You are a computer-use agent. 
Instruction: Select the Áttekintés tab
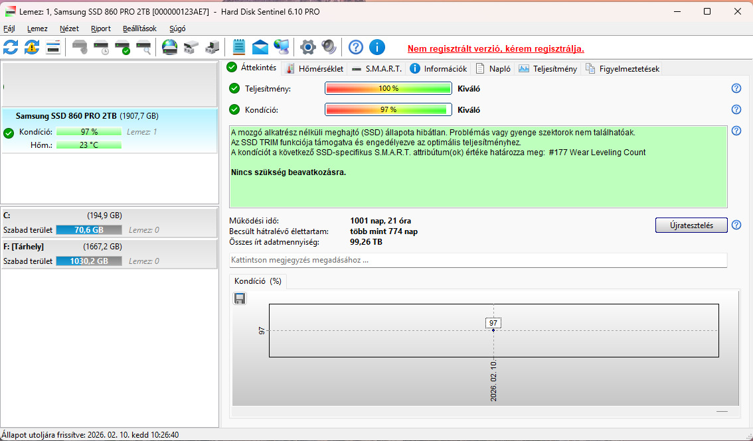[252, 68]
